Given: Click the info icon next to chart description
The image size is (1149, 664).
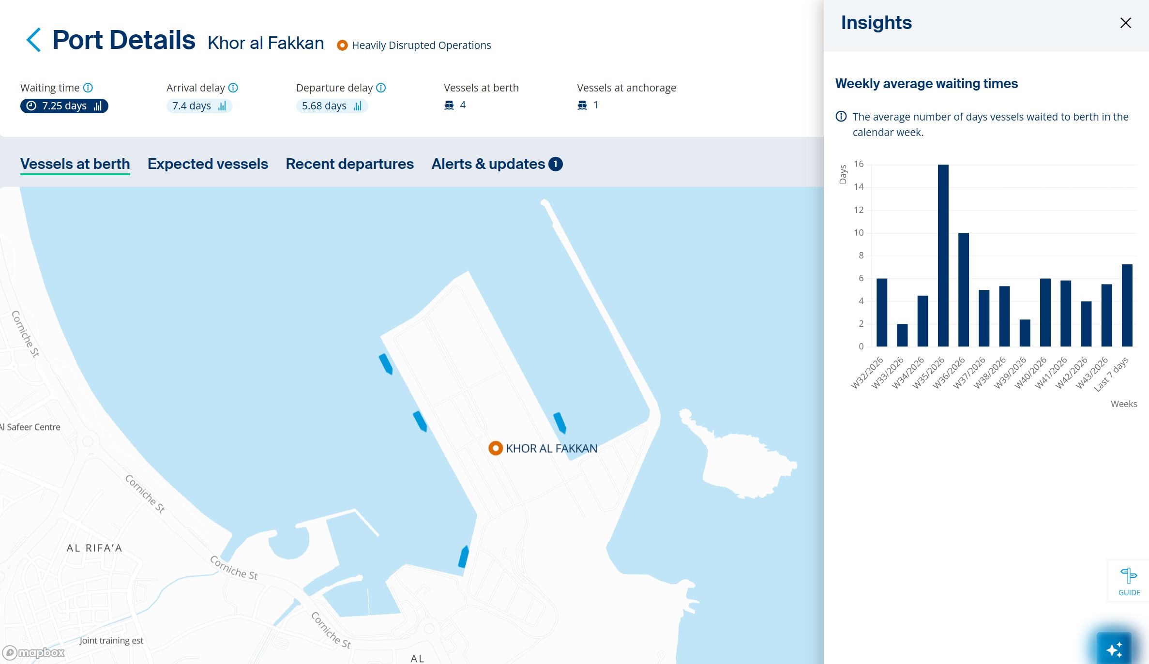Looking at the screenshot, I should click(x=841, y=117).
